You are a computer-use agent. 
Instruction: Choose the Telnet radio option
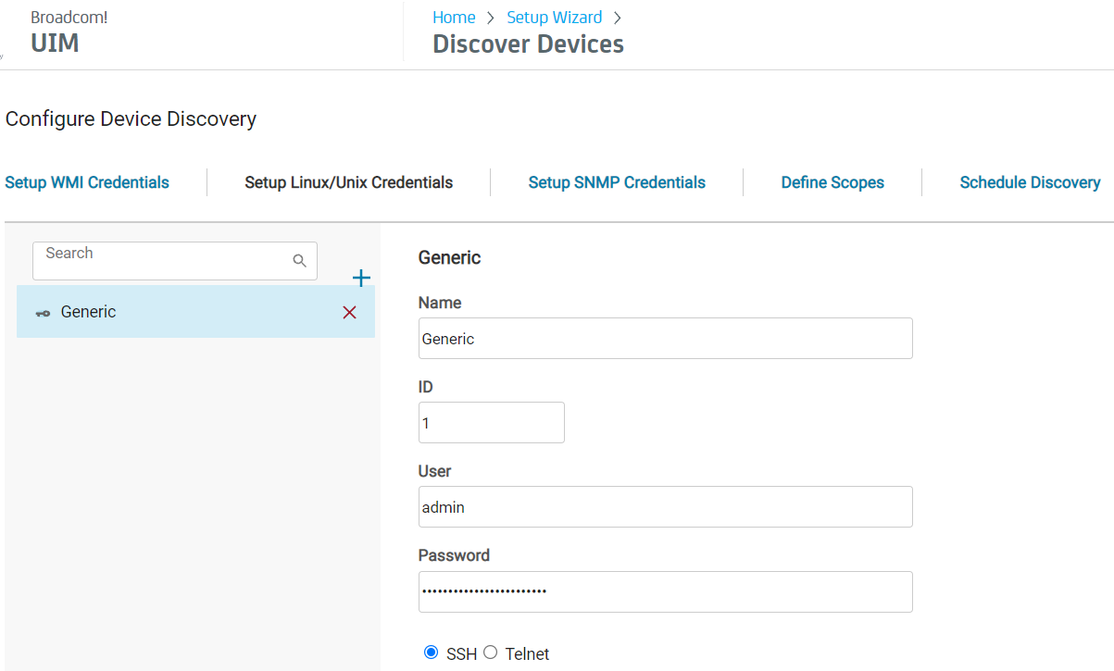491,652
